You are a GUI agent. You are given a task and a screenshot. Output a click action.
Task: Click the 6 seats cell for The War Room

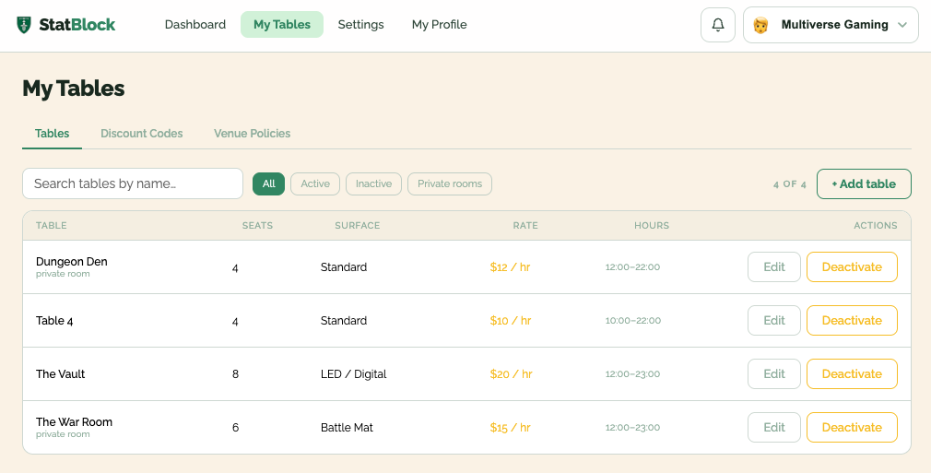[x=236, y=428]
